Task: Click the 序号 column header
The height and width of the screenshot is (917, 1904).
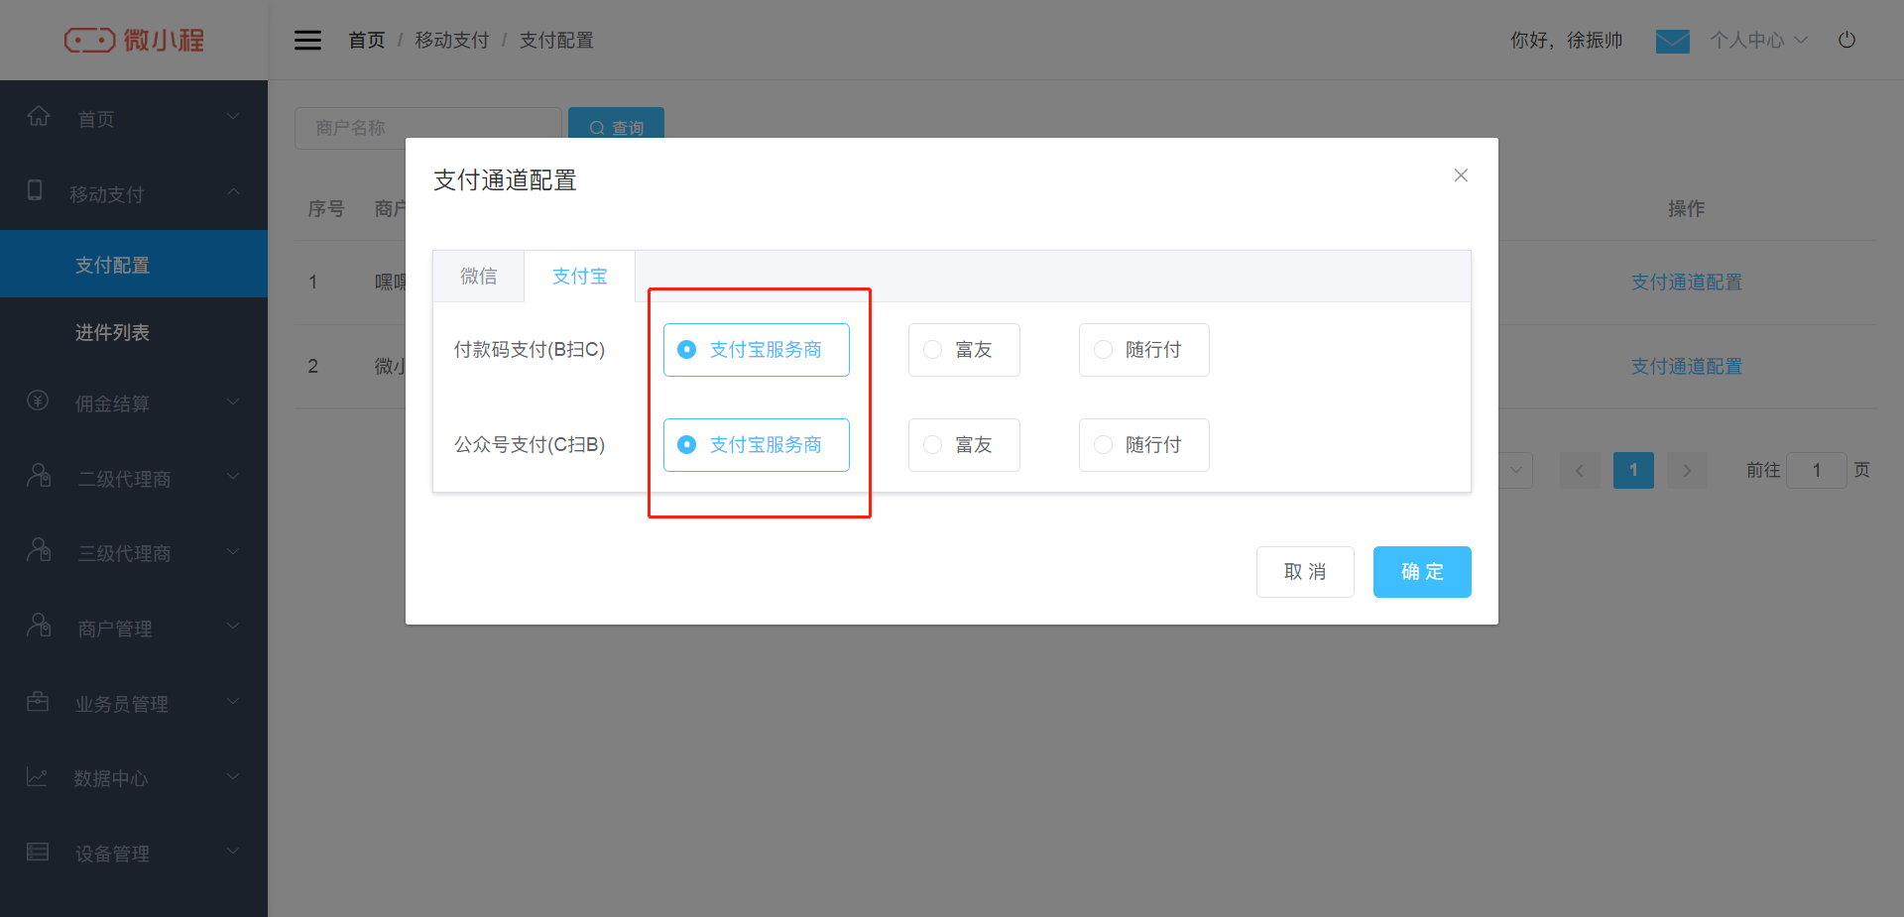Action: pos(326,208)
